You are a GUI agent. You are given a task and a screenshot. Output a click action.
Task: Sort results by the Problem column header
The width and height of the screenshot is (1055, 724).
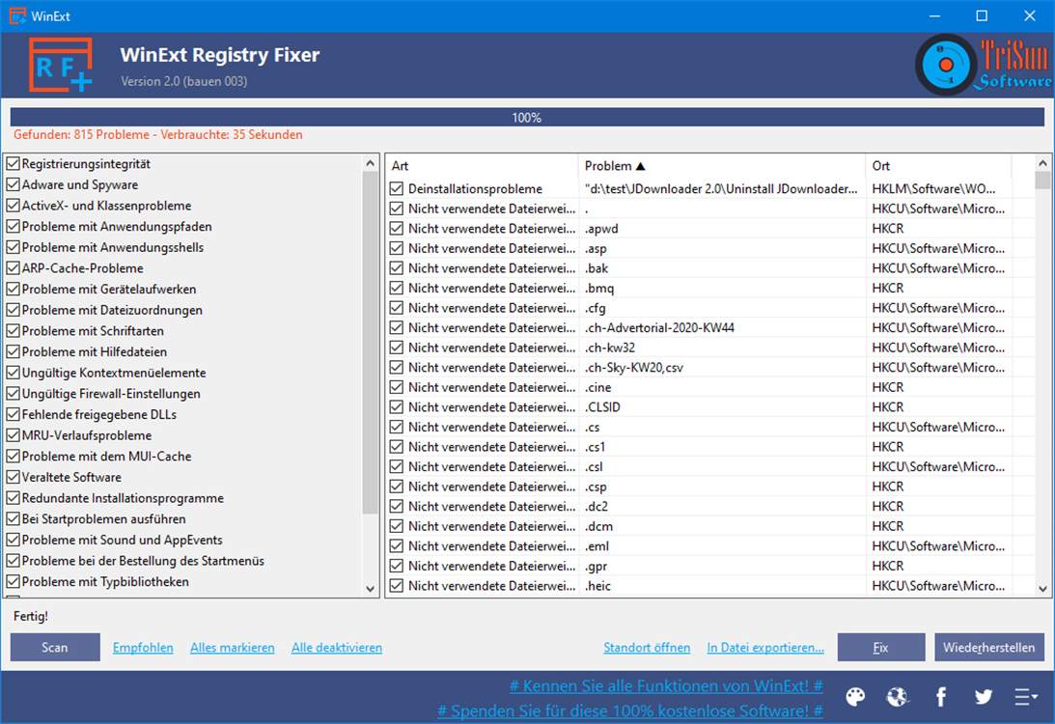(721, 165)
